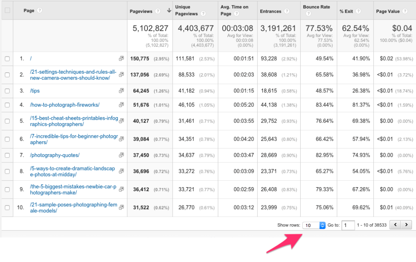Screen dimensions: 416x262
Task: Open the /tips page link
Action: [34, 91]
